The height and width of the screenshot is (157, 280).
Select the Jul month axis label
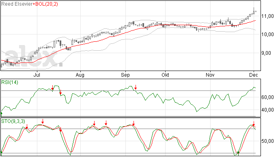(37, 75)
